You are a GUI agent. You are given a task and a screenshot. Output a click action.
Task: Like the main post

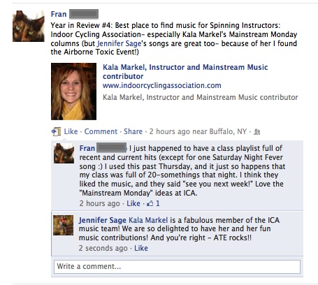(71, 131)
